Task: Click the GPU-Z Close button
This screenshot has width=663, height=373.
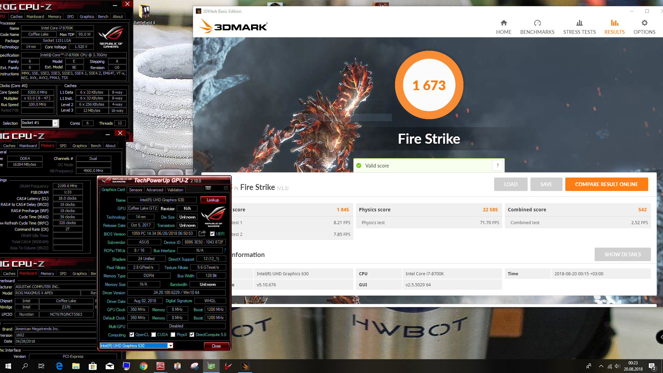Action: (216, 346)
